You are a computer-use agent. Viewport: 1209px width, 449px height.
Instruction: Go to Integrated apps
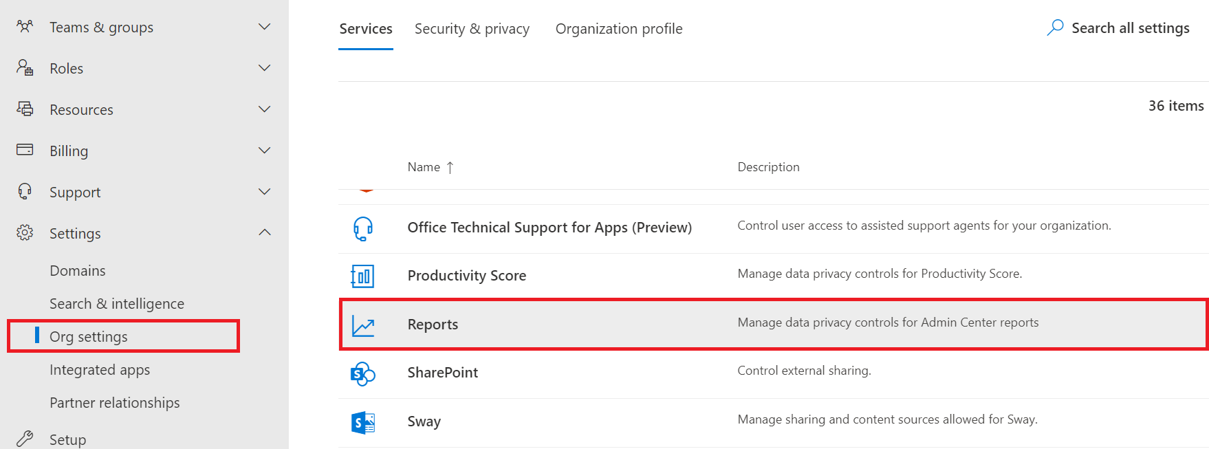click(100, 370)
